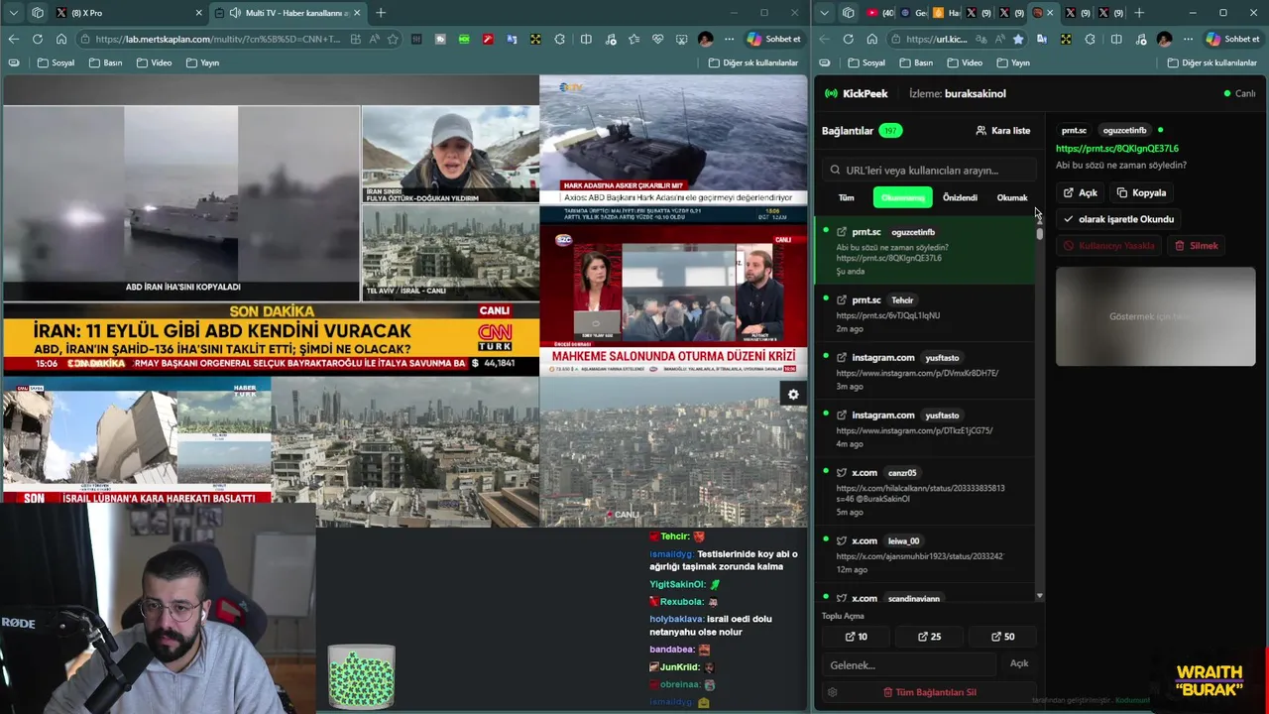Expand the tab search chevron in right browser

824,13
